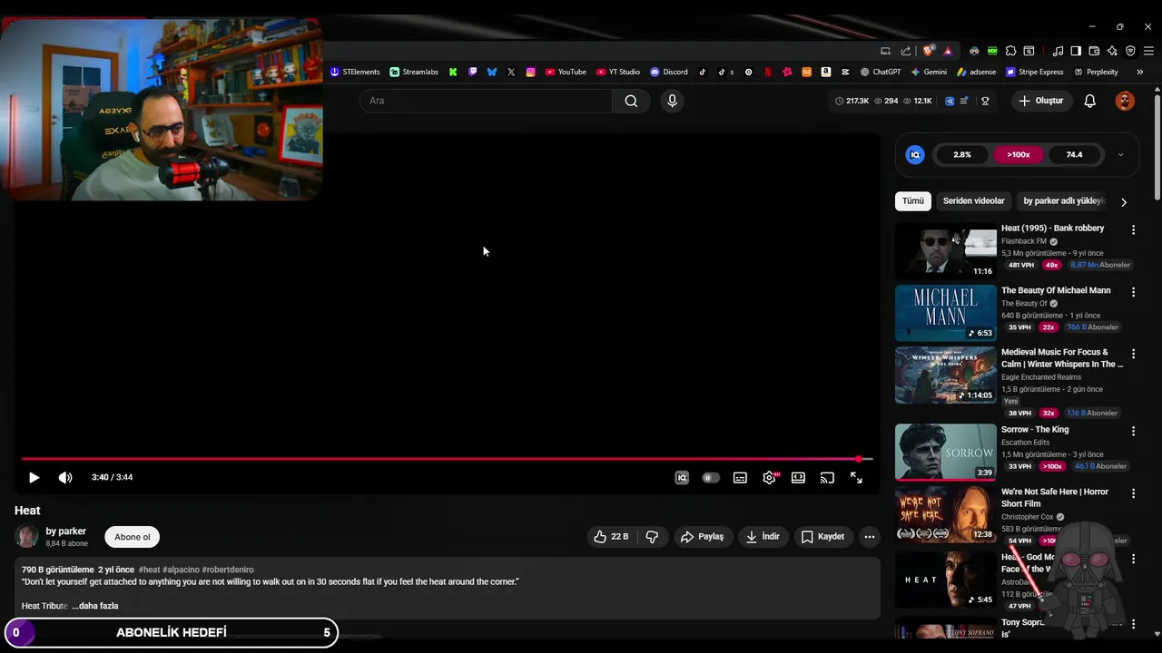Screen dimensions: 1162x653
Task: Open the browser extensions puzzle icon
Action: [1010, 51]
